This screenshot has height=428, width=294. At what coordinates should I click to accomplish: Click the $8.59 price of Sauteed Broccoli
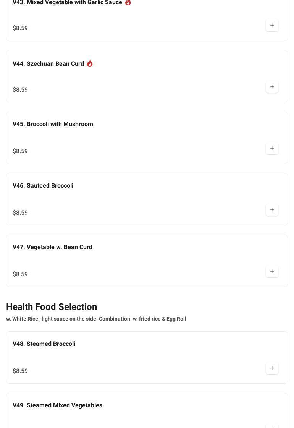tap(20, 213)
